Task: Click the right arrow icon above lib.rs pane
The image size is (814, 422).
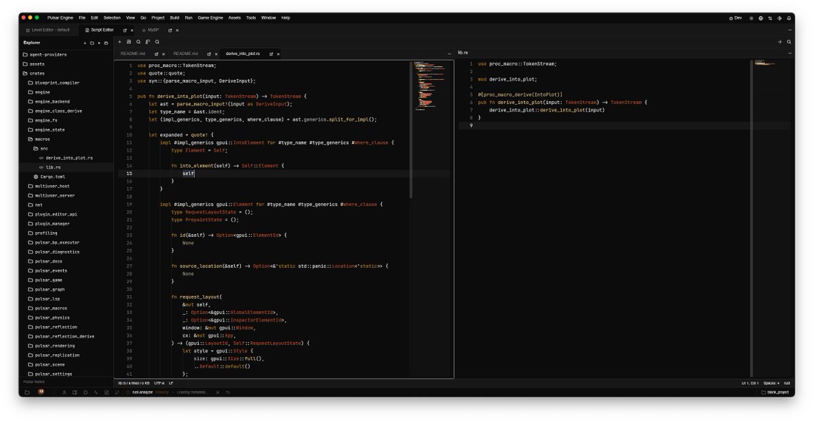Action: [779, 41]
